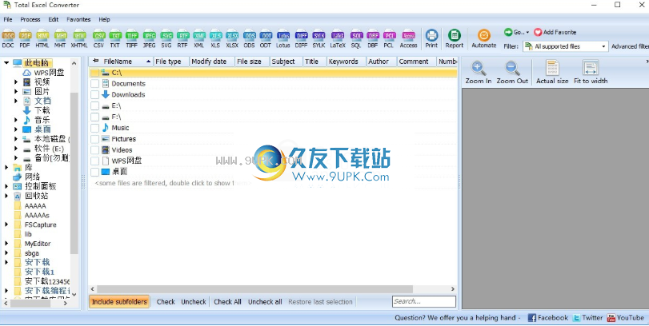Expand the FSCapture folder node
The width and height of the screenshot is (649, 326).
point(6,225)
